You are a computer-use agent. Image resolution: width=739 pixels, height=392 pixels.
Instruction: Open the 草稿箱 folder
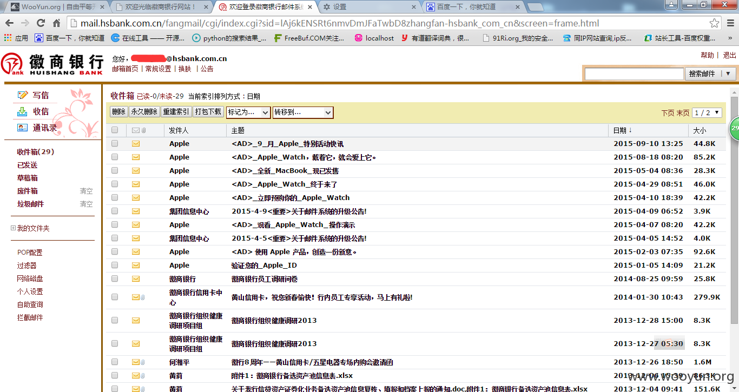click(x=27, y=178)
